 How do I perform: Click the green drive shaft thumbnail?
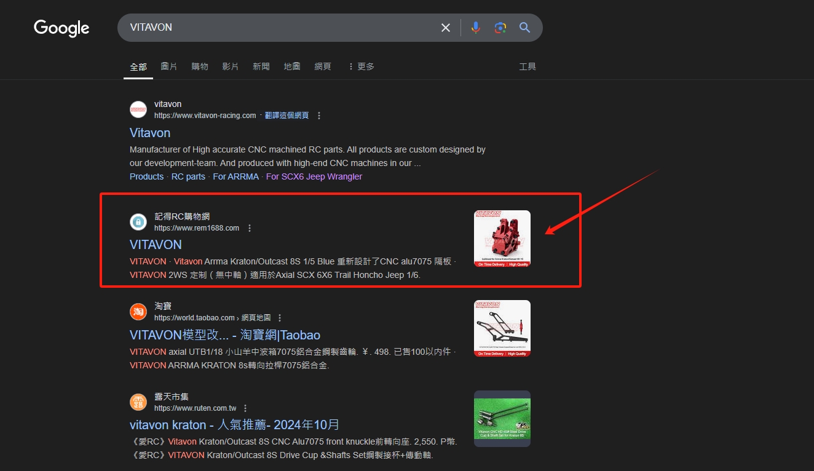pos(502,419)
